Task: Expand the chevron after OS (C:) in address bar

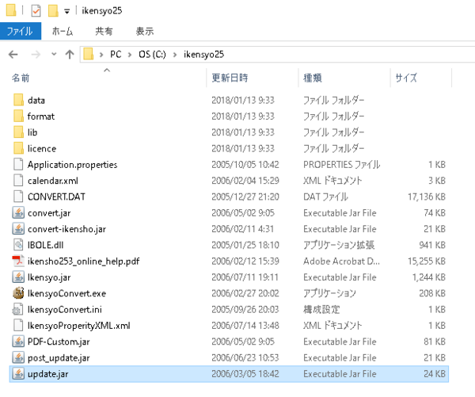Action: (175, 55)
